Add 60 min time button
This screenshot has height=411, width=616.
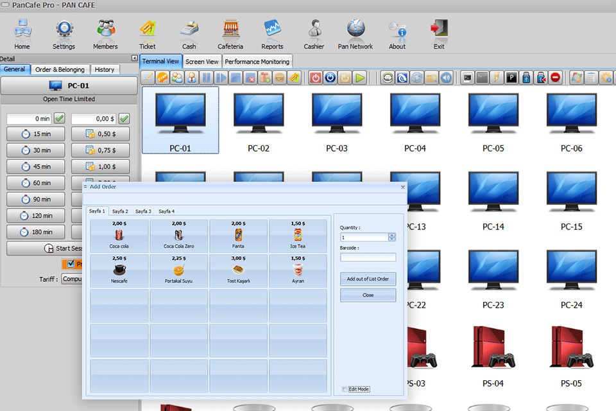click(x=36, y=183)
